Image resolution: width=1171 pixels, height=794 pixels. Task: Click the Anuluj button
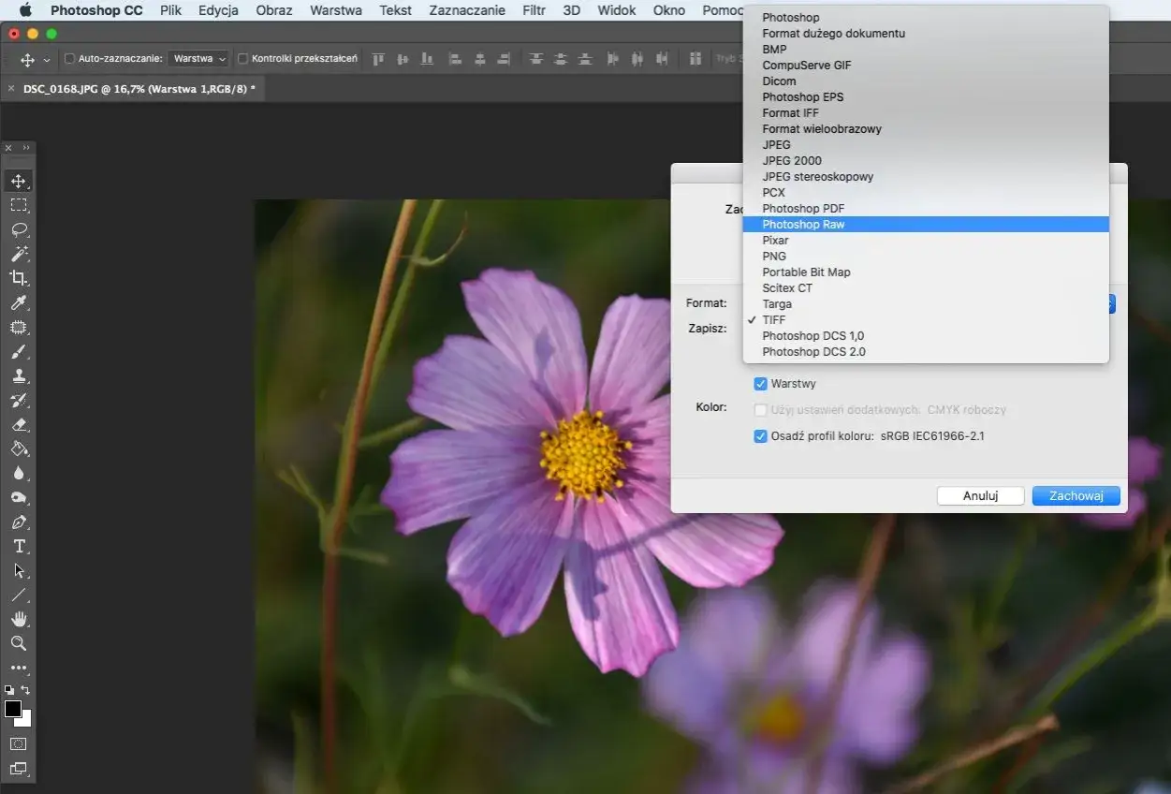[x=980, y=496]
